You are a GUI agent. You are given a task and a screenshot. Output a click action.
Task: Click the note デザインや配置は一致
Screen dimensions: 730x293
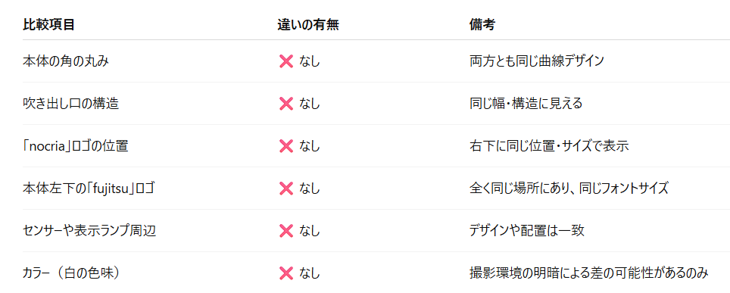(526, 231)
